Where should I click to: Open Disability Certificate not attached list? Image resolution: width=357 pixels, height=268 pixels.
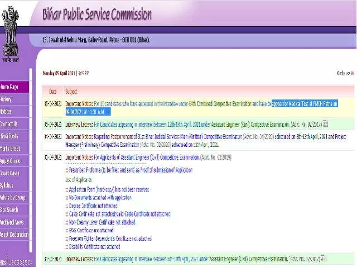point(94,247)
